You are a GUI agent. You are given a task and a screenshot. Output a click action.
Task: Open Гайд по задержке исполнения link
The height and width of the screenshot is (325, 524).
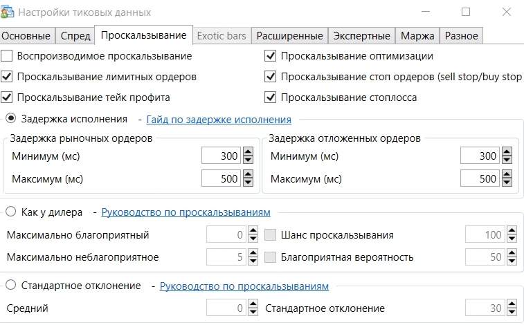click(219, 120)
